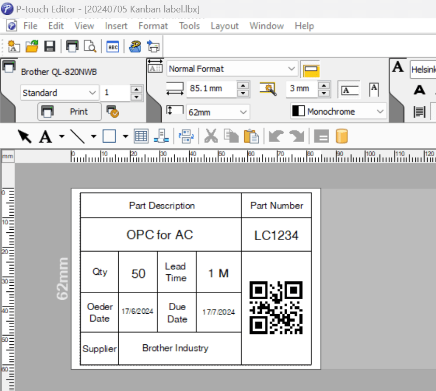Click the New Layout icon
The image size is (436, 391).
coord(13,46)
